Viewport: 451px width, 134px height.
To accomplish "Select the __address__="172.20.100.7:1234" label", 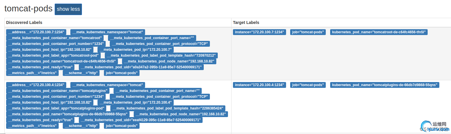I will [x=36, y=32].
